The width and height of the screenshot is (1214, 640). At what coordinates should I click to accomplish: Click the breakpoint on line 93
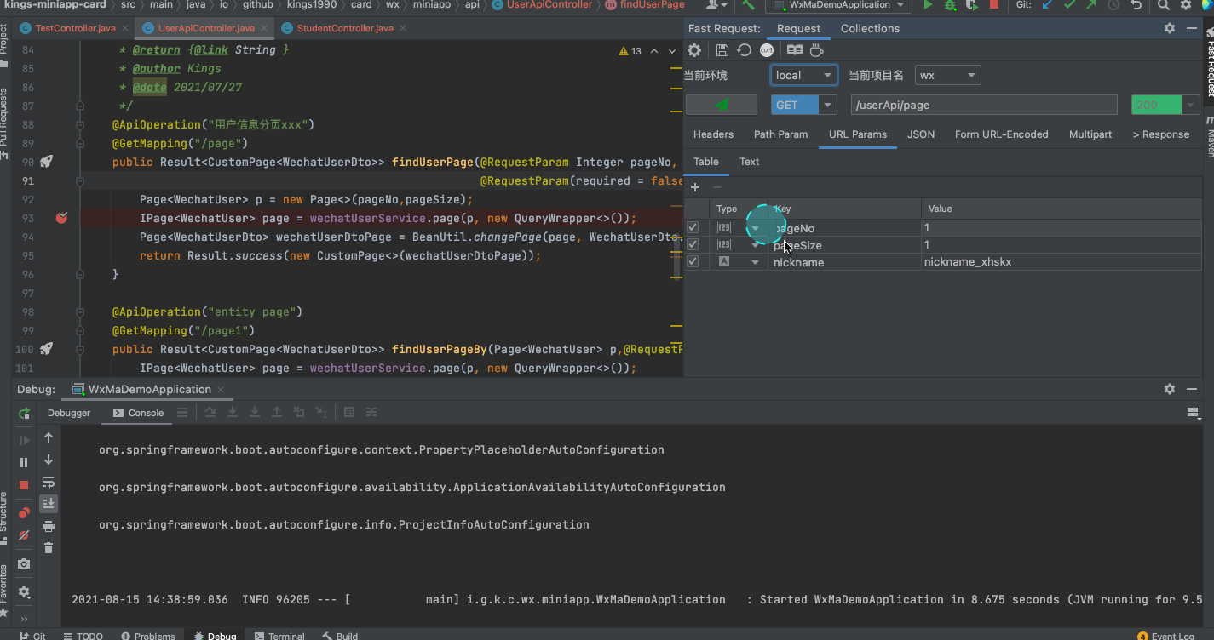tap(61, 218)
